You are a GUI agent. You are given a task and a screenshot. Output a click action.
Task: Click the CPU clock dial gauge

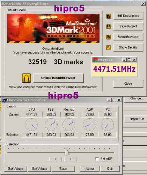[x=31, y=125]
